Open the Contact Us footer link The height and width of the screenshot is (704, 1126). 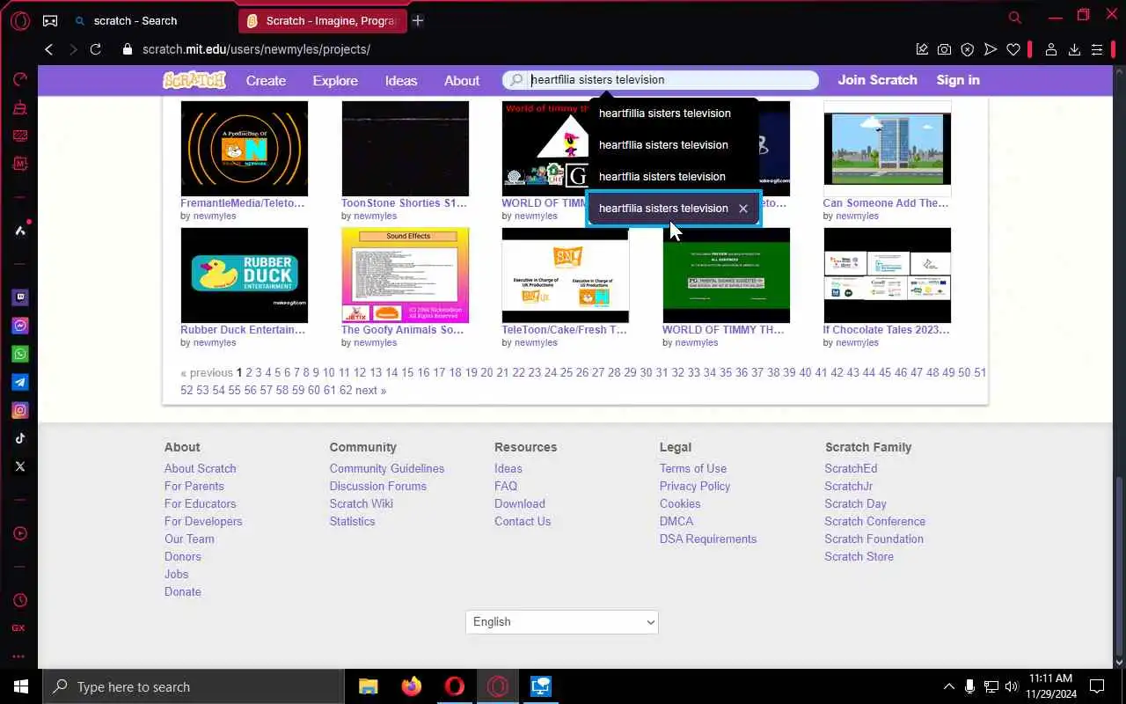(x=523, y=522)
